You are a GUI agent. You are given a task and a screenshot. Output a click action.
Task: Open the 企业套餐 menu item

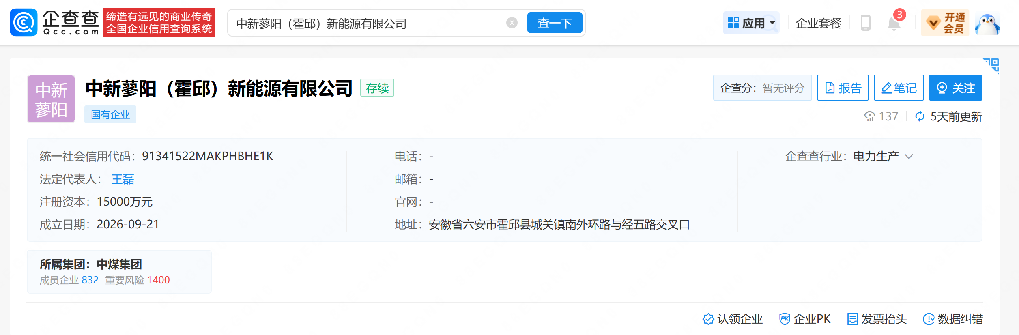pos(819,23)
